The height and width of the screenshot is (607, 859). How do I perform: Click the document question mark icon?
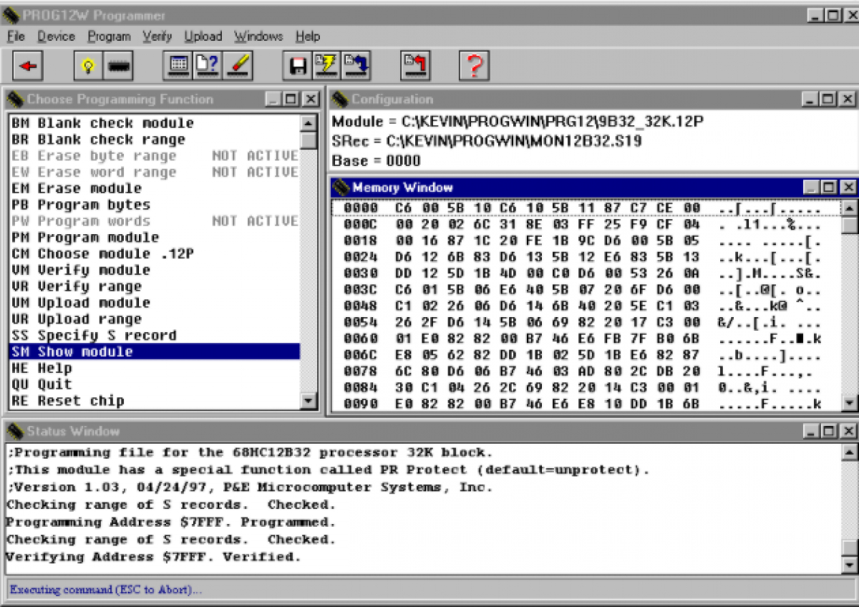[x=208, y=66]
